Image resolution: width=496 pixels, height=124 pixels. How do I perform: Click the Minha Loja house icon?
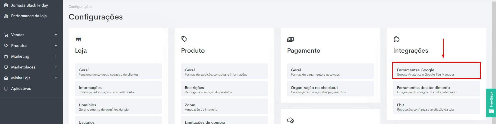click(x=6, y=78)
